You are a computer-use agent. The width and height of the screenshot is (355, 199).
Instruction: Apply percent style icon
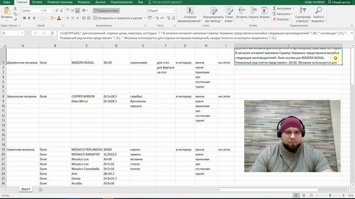click(157, 18)
